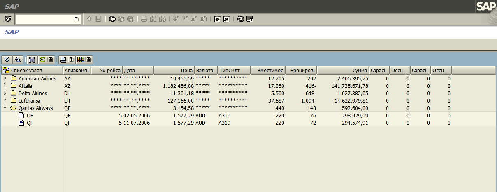Expand the Alitalia node
The width and height of the screenshot is (497, 192).
(5, 86)
